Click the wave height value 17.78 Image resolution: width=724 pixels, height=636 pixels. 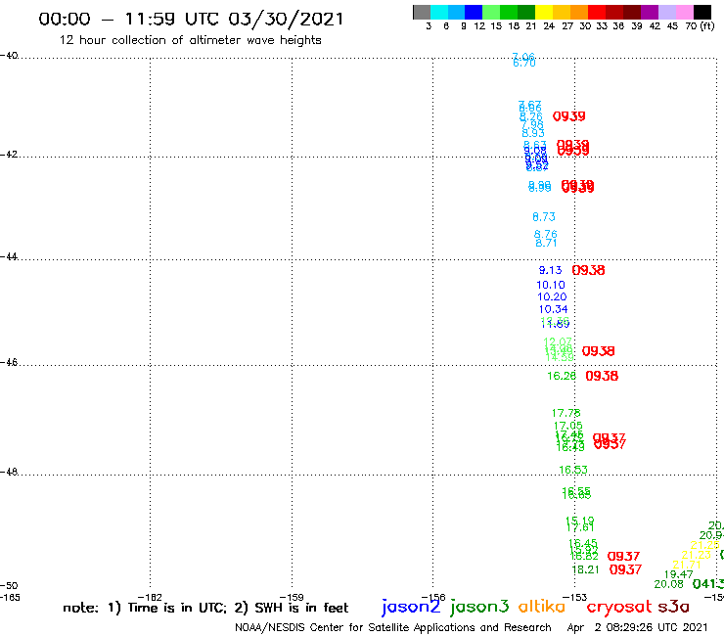pyautogui.click(x=566, y=413)
